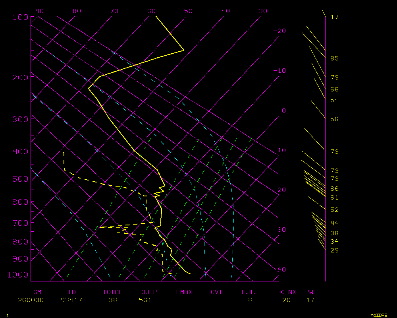Click the FMAX label
The image size is (397, 318).
click(184, 292)
